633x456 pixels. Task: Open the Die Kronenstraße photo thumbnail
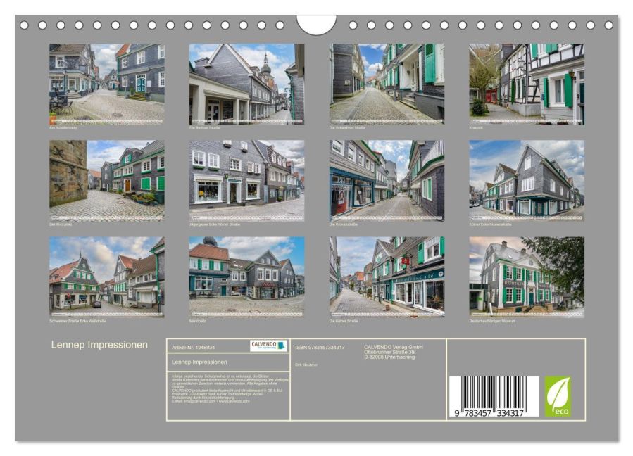click(x=387, y=181)
